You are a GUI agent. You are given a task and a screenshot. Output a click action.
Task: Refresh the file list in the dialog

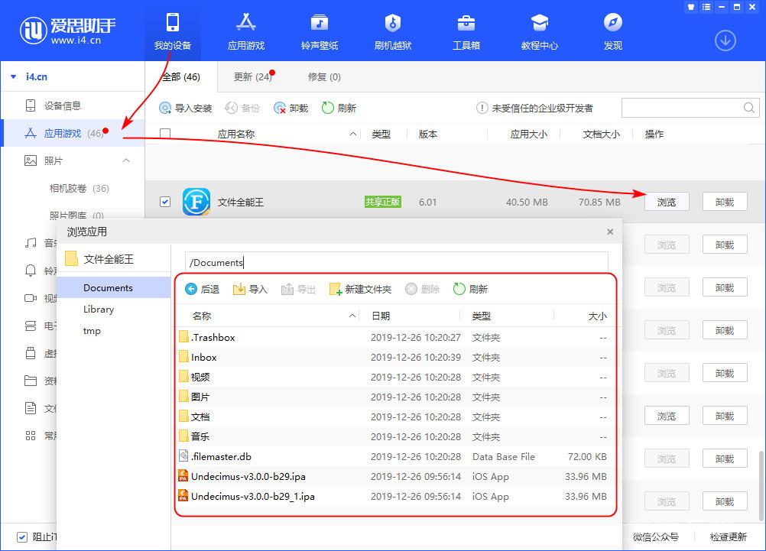pos(470,289)
